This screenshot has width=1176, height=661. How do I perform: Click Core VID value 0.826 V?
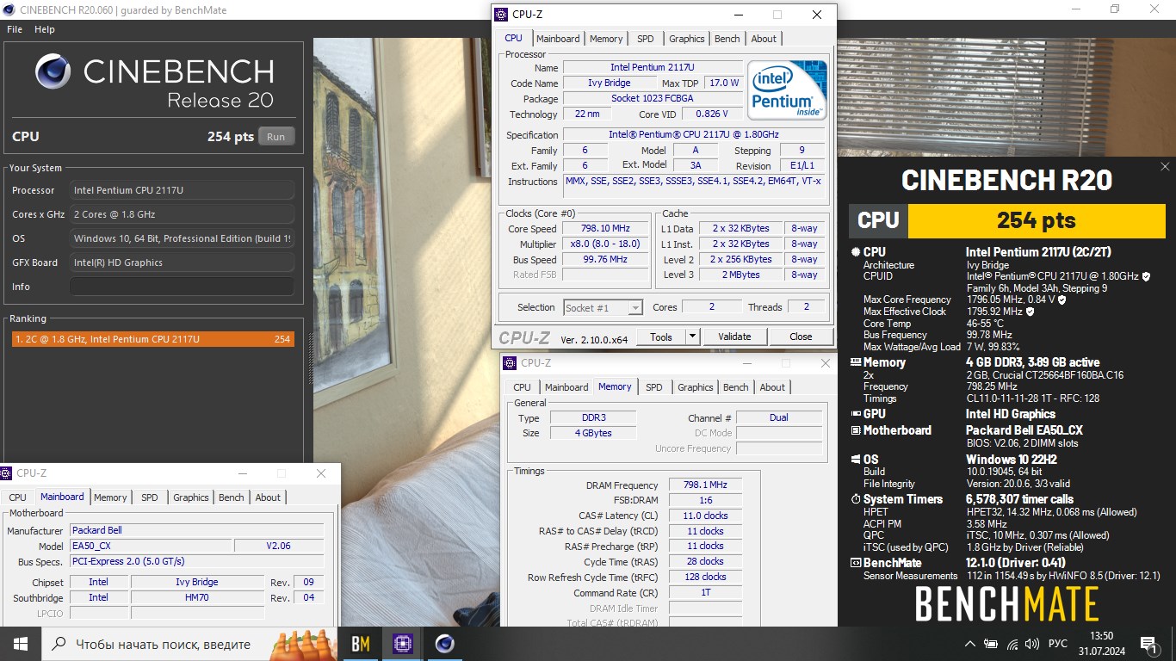pos(712,114)
